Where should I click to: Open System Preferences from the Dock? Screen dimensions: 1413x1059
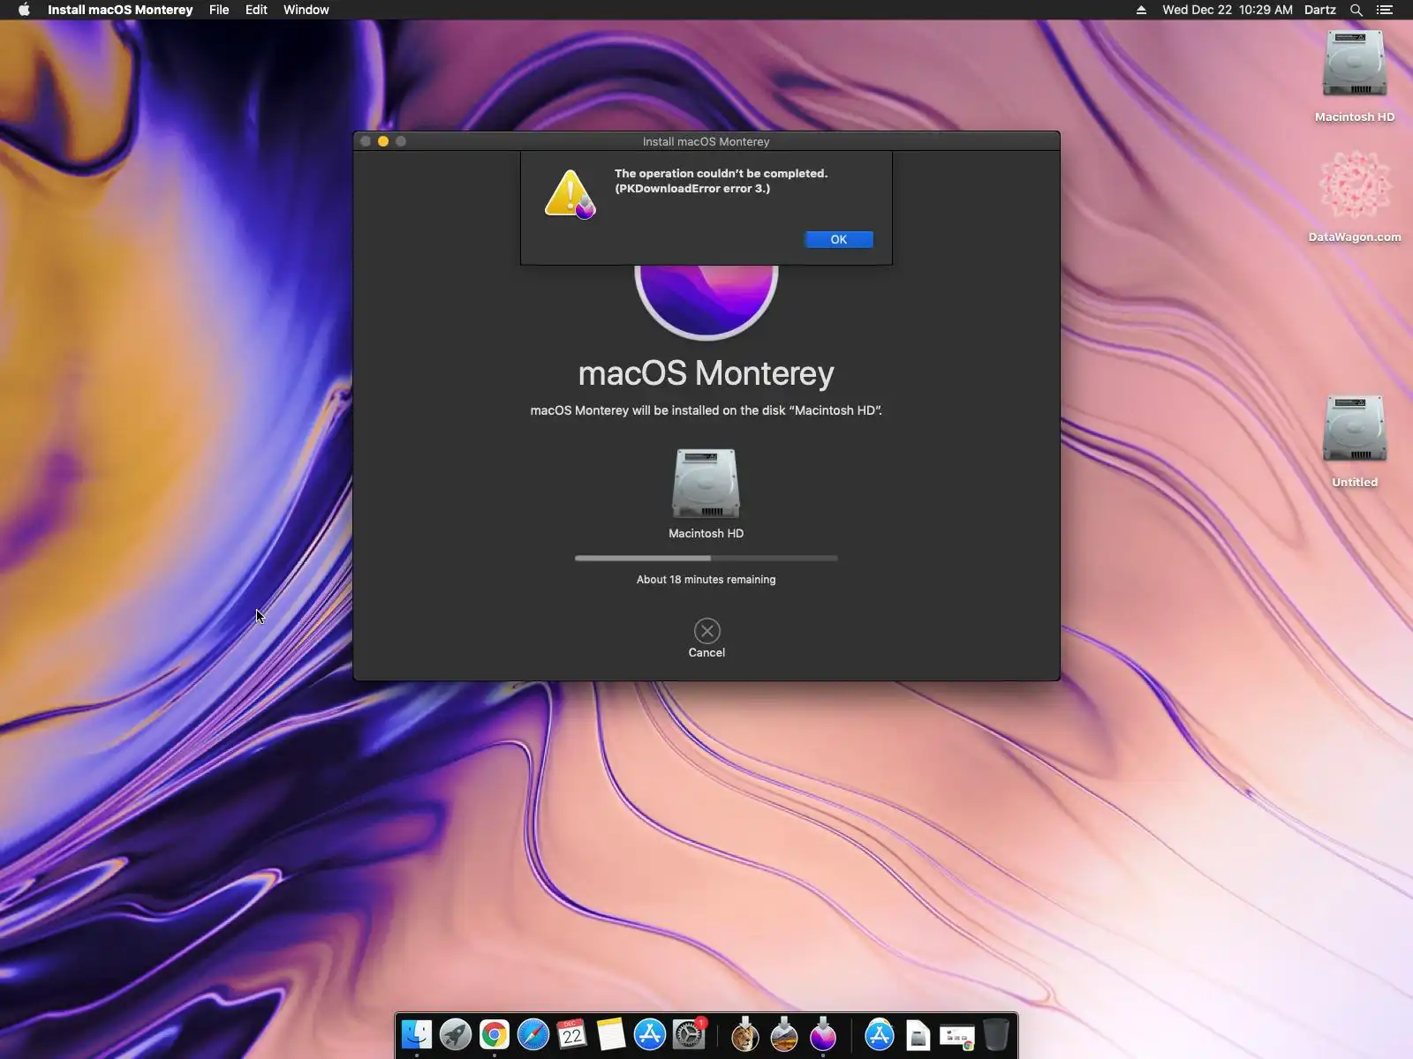pyautogui.click(x=689, y=1034)
